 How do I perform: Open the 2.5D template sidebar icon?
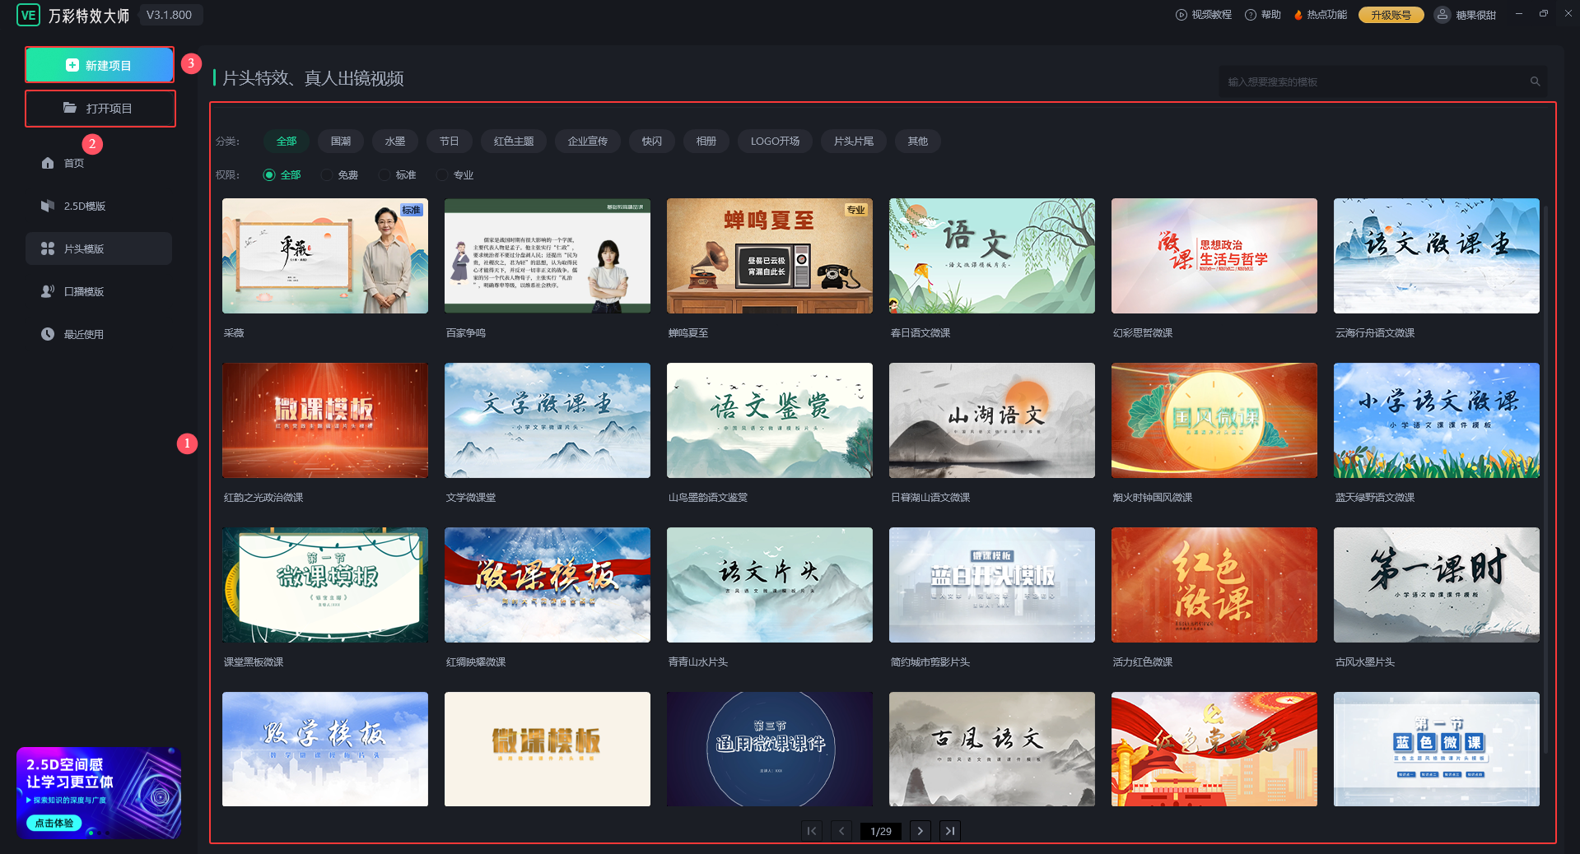pos(48,206)
